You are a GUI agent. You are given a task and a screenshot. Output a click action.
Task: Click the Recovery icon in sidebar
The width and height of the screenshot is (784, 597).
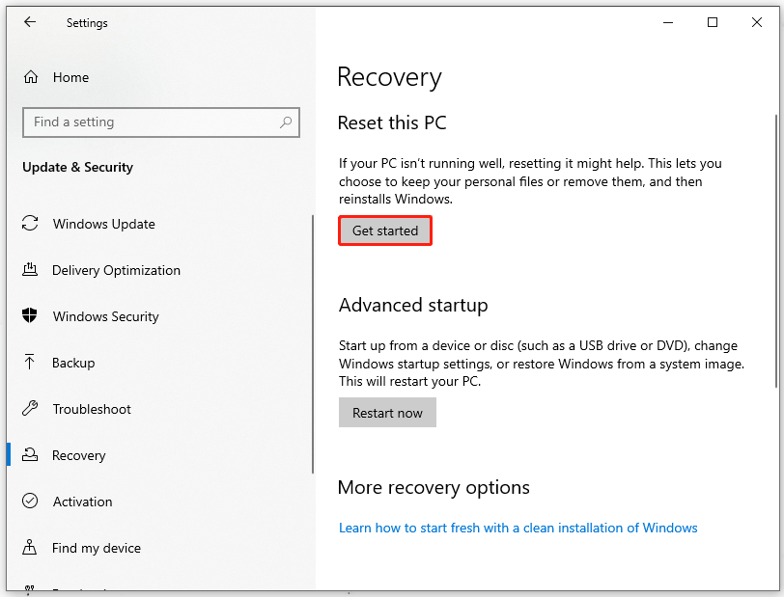pos(30,454)
